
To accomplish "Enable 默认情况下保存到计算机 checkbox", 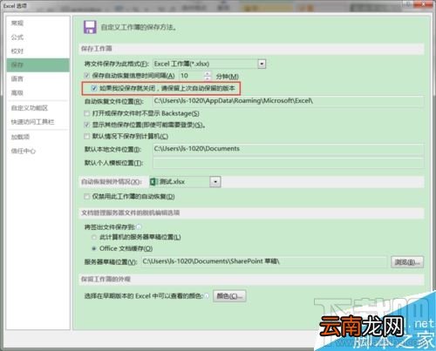I will pos(86,136).
